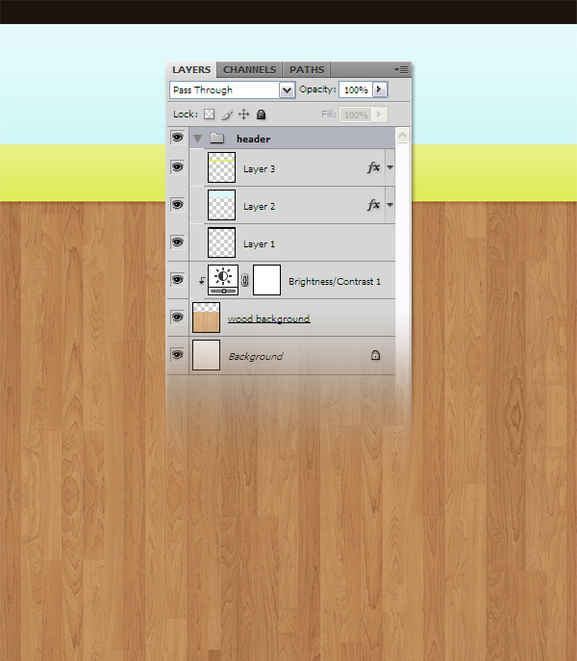
Task: Click Brightness/Contrast adjustment icon thumbnail
Action: coord(223,280)
